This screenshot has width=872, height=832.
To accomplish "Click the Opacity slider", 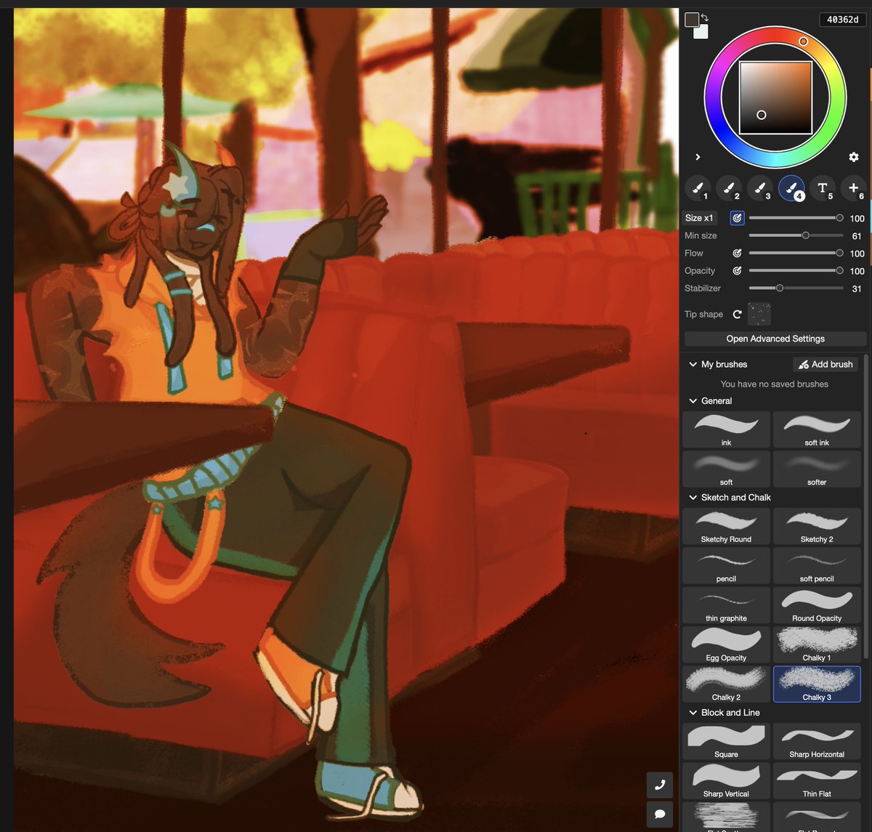I will 796,270.
